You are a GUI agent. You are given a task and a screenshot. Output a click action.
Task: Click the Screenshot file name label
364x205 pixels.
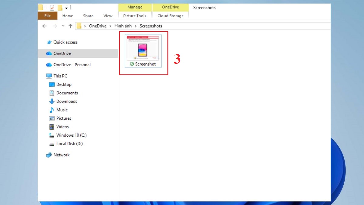[x=146, y=64]
